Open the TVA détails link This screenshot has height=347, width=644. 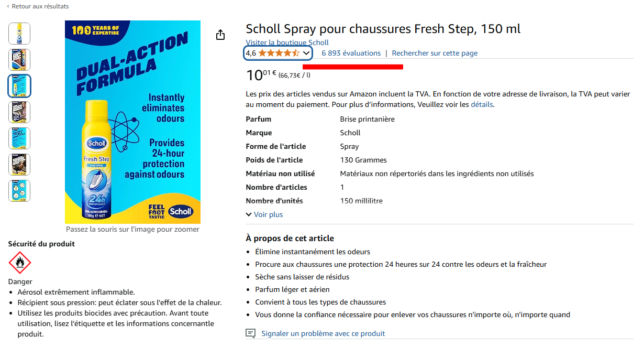(x=482, y=104)
